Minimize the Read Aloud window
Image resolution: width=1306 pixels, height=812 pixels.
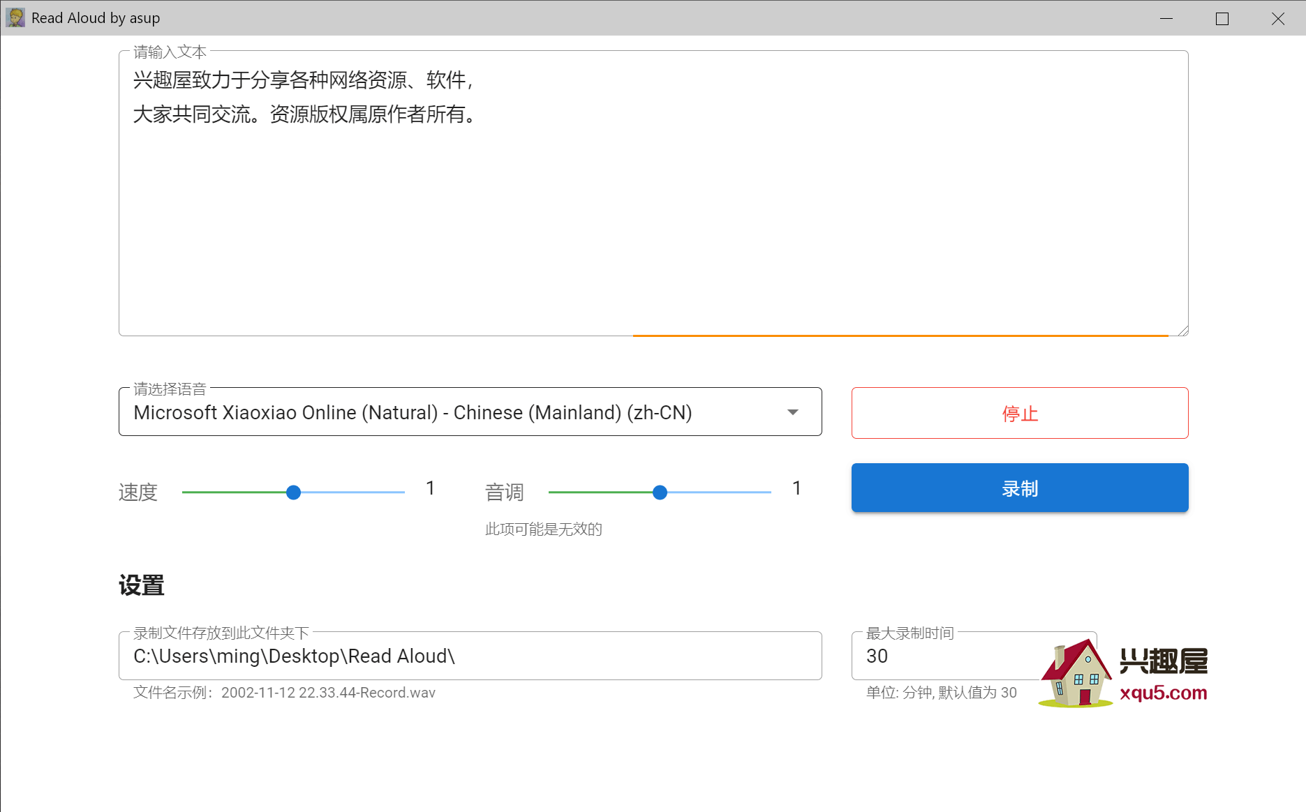point(1166,18)
